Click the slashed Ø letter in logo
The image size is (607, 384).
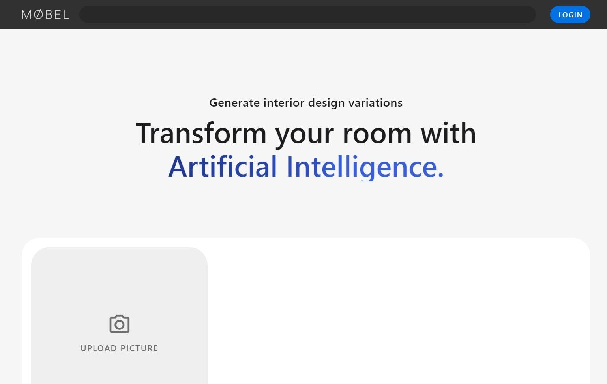(38, 15)
